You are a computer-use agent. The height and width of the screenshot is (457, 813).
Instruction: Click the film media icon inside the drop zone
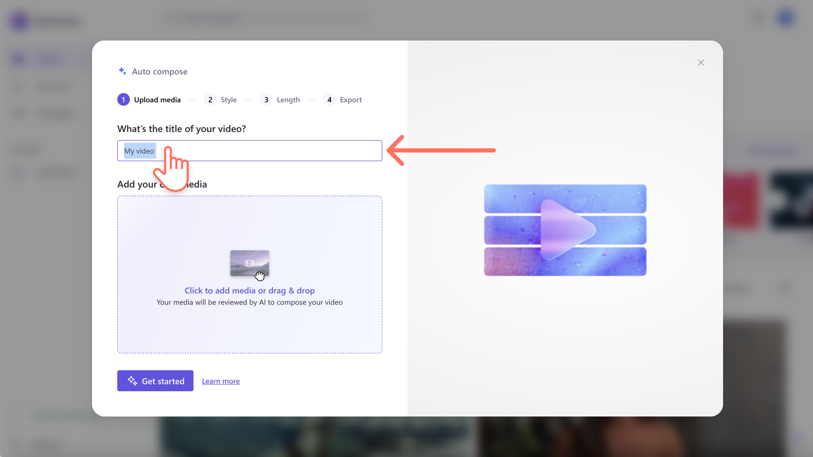pos(249,263)
